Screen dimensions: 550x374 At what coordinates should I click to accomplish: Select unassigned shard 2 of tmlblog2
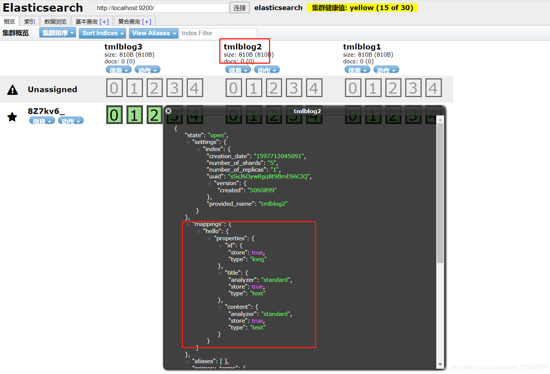click(x=274, y=88)
